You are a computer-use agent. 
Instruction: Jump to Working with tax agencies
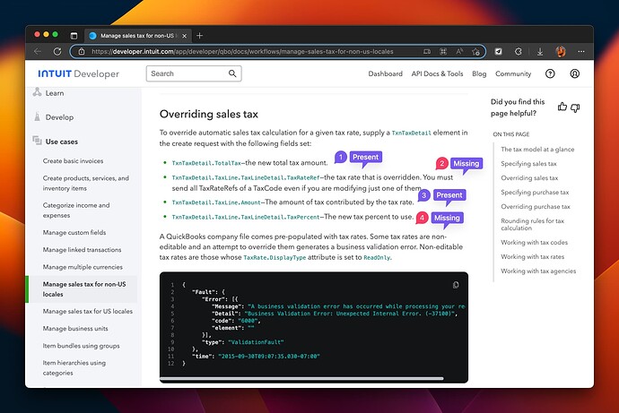538,271
